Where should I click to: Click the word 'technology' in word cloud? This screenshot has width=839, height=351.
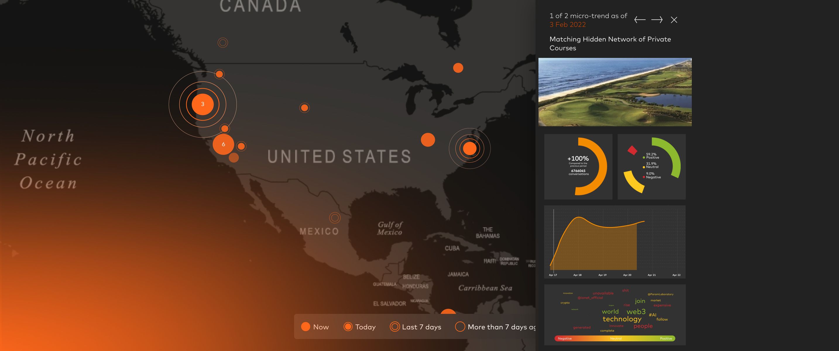pos(622,319)
